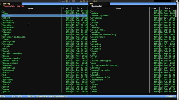Select the Web workspace tag in top bar
The width and height of the screenshot is (179, 100).
(x=63, y=1)
